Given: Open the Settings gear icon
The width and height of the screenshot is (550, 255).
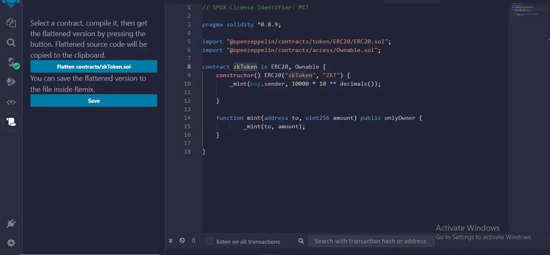Looking at the screenshot, I should coord(11,243).
